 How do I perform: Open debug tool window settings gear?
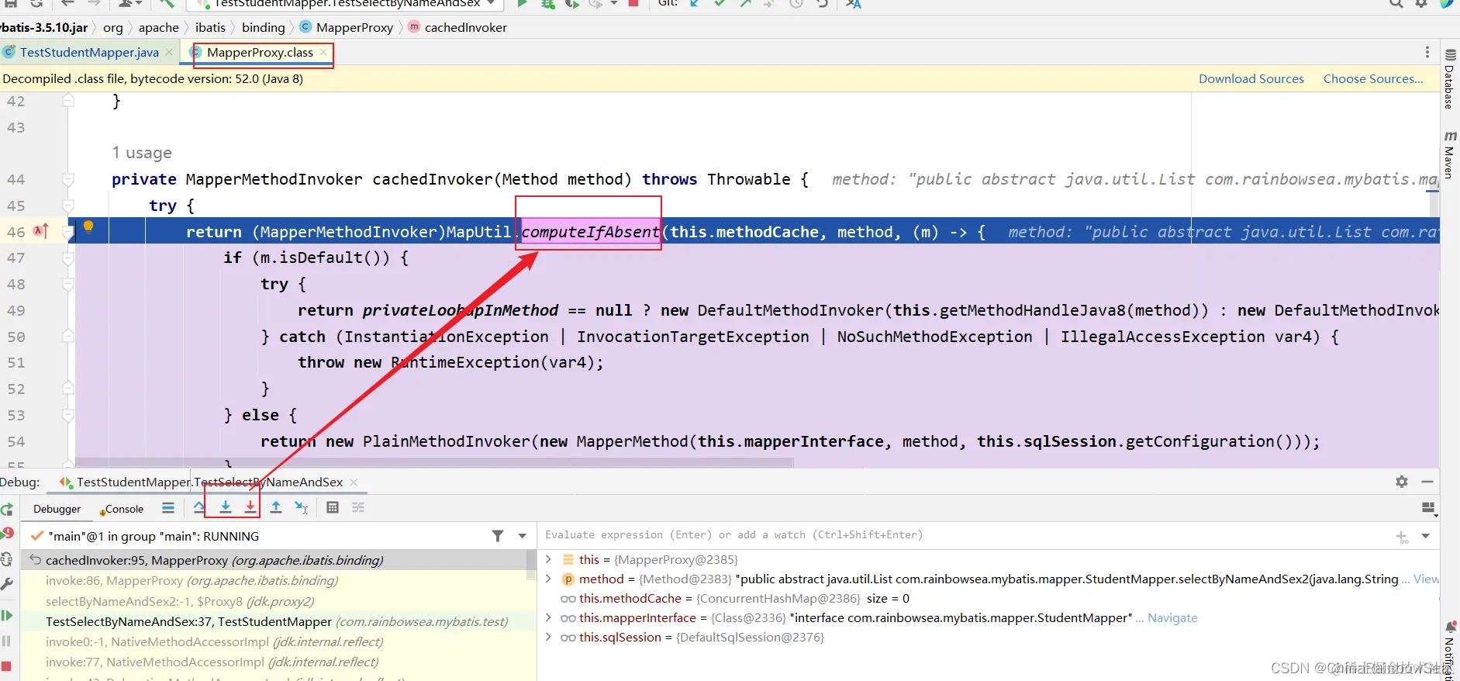pyautogui.click(x=1402, y=482)
